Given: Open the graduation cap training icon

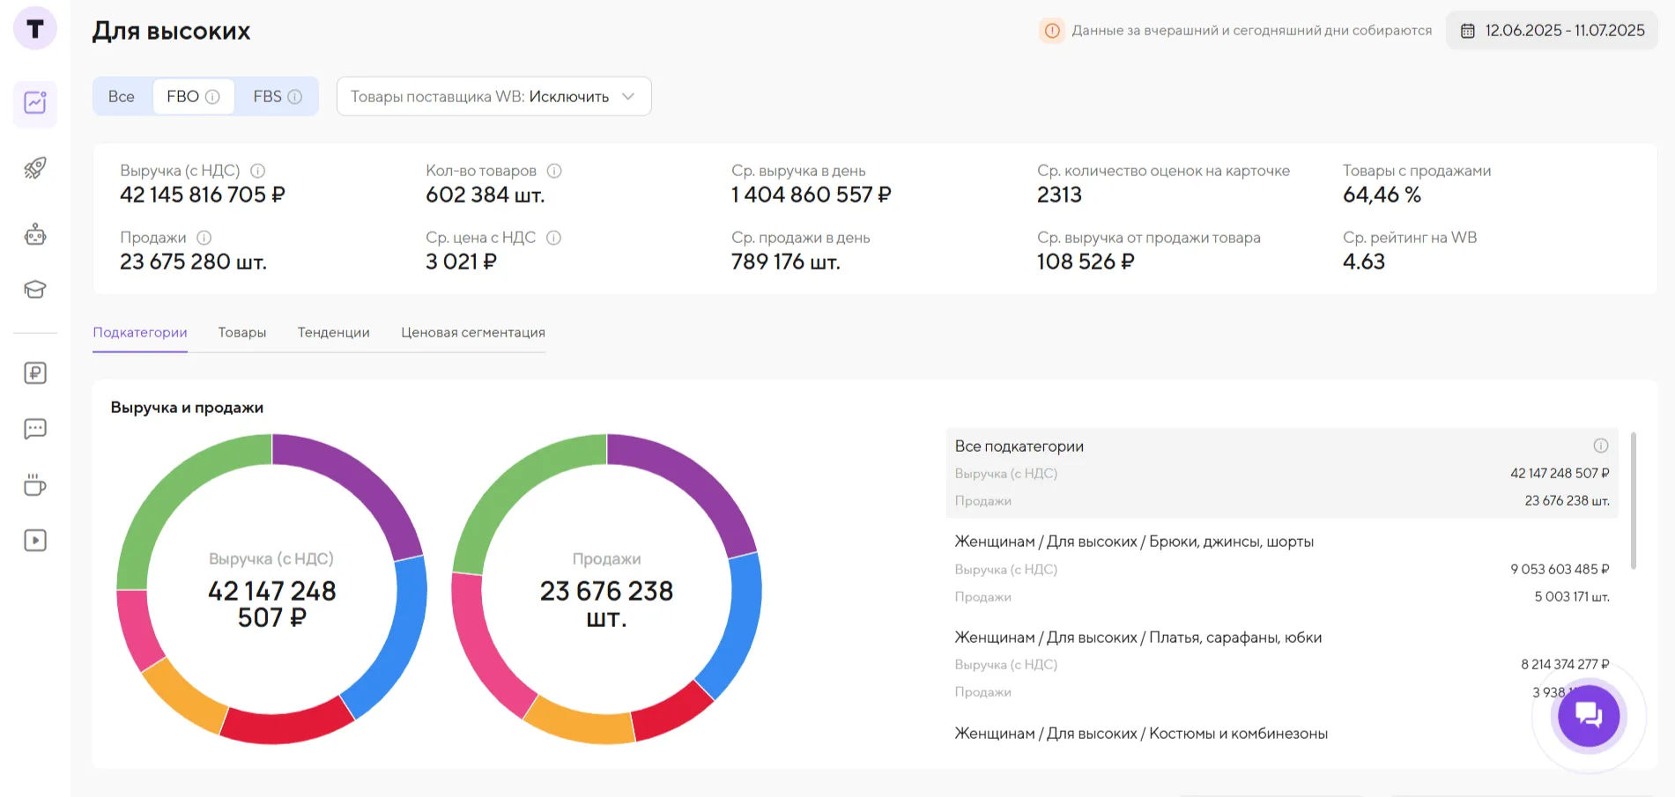Looking at the screenshot, I should (35, 290).
